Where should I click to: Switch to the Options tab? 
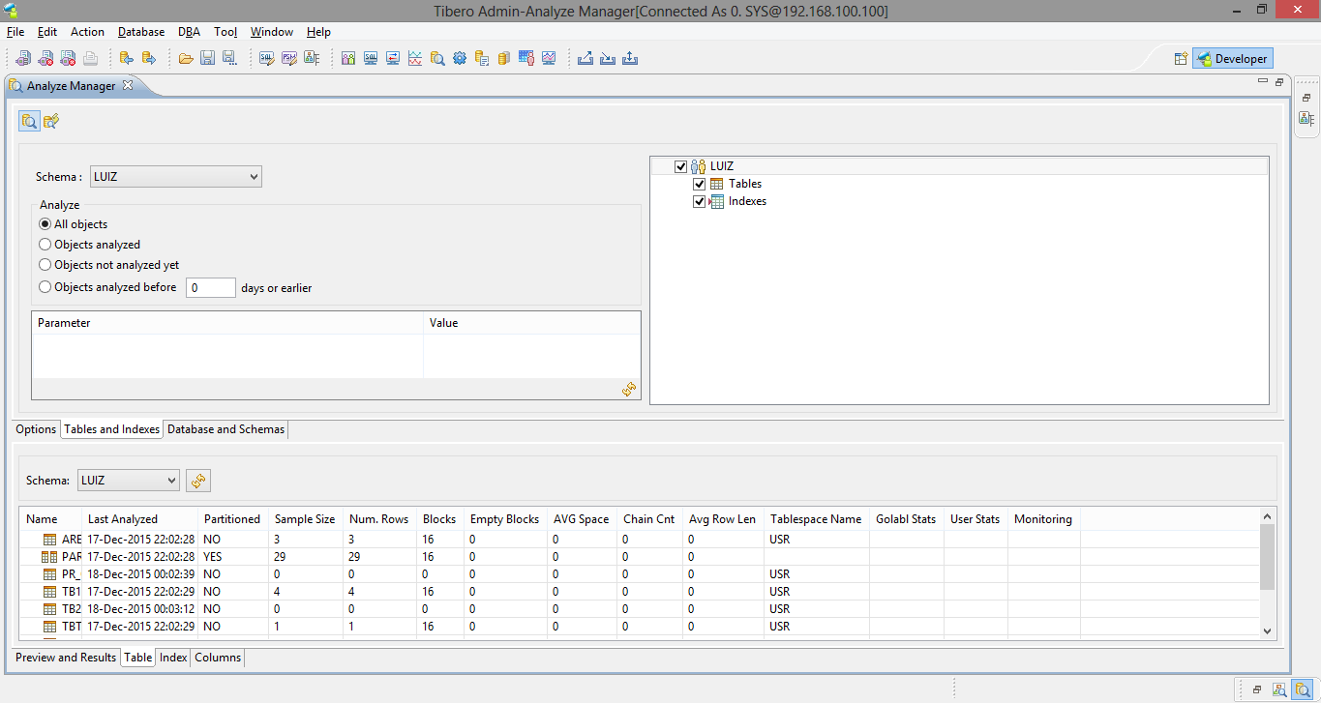(x=36, y=429)
